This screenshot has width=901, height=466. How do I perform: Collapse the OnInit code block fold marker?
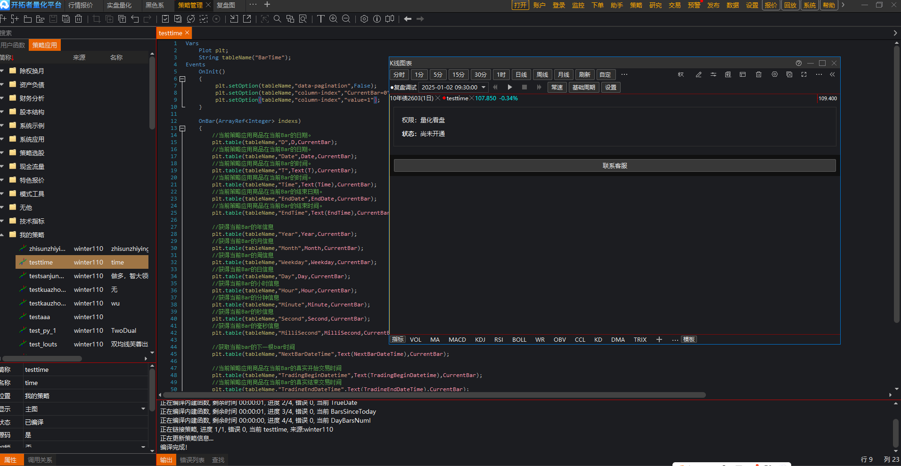[x=182, y=79]
